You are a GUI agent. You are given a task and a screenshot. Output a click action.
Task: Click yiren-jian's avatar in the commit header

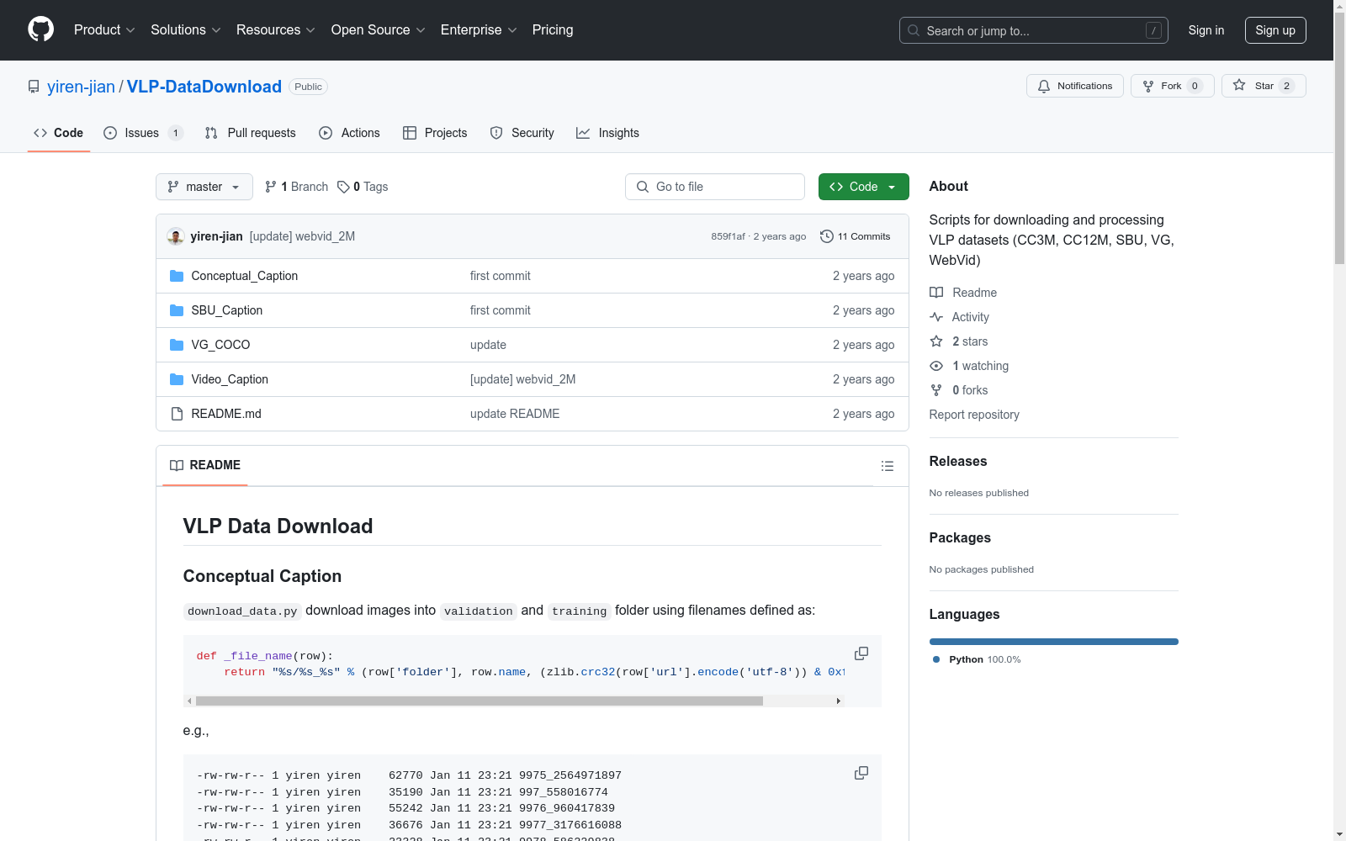click(175, 236)
